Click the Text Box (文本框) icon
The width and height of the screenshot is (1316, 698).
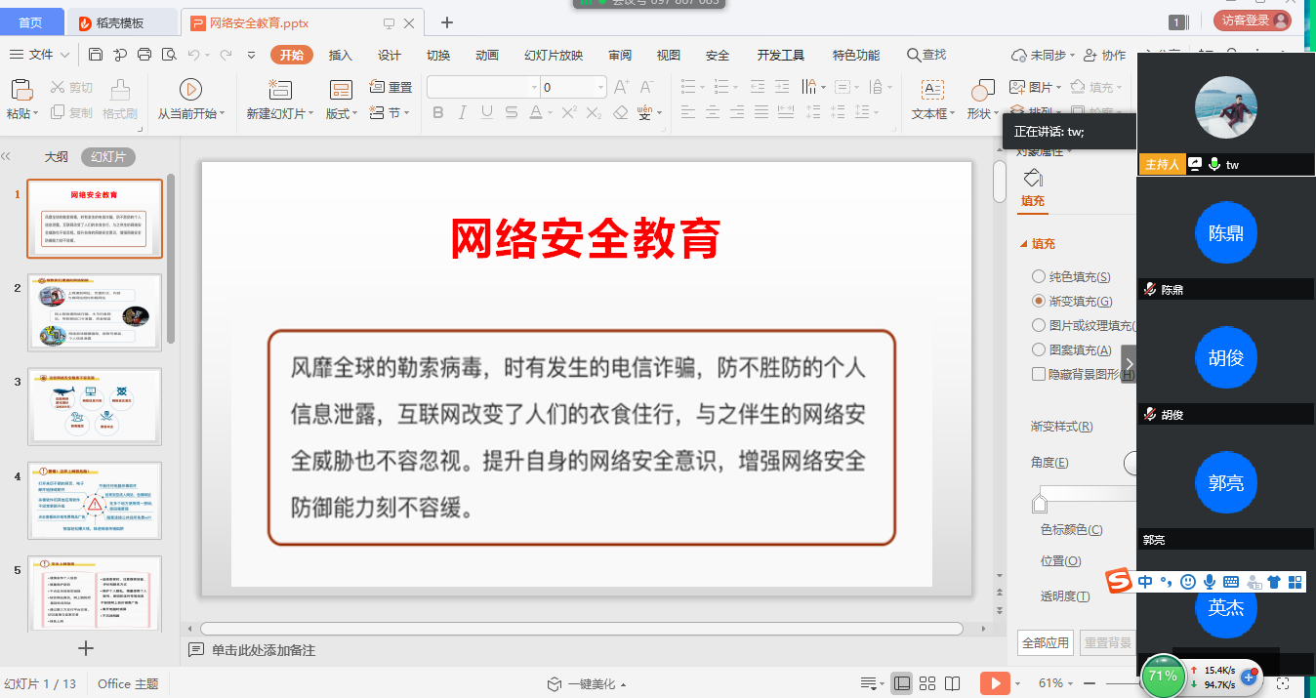pos(932,91)
